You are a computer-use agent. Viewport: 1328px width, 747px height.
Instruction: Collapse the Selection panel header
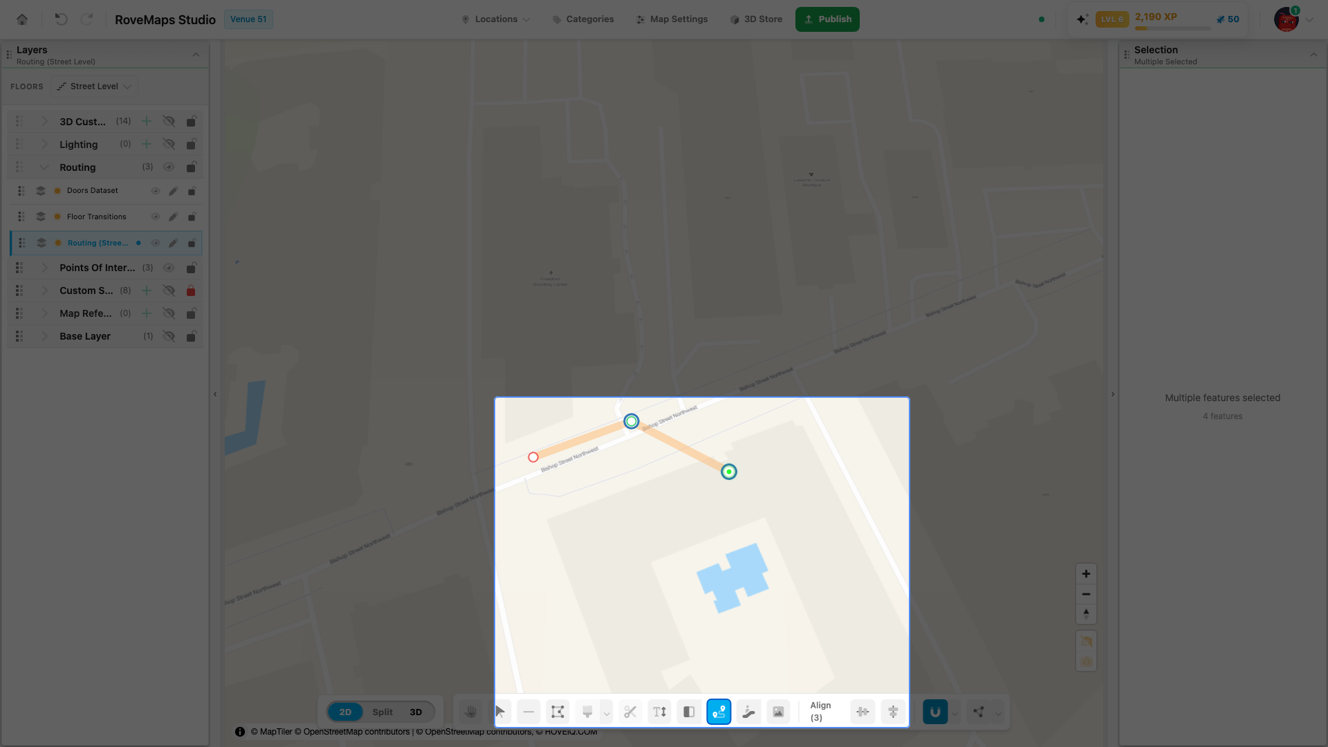coord(1313,55)
